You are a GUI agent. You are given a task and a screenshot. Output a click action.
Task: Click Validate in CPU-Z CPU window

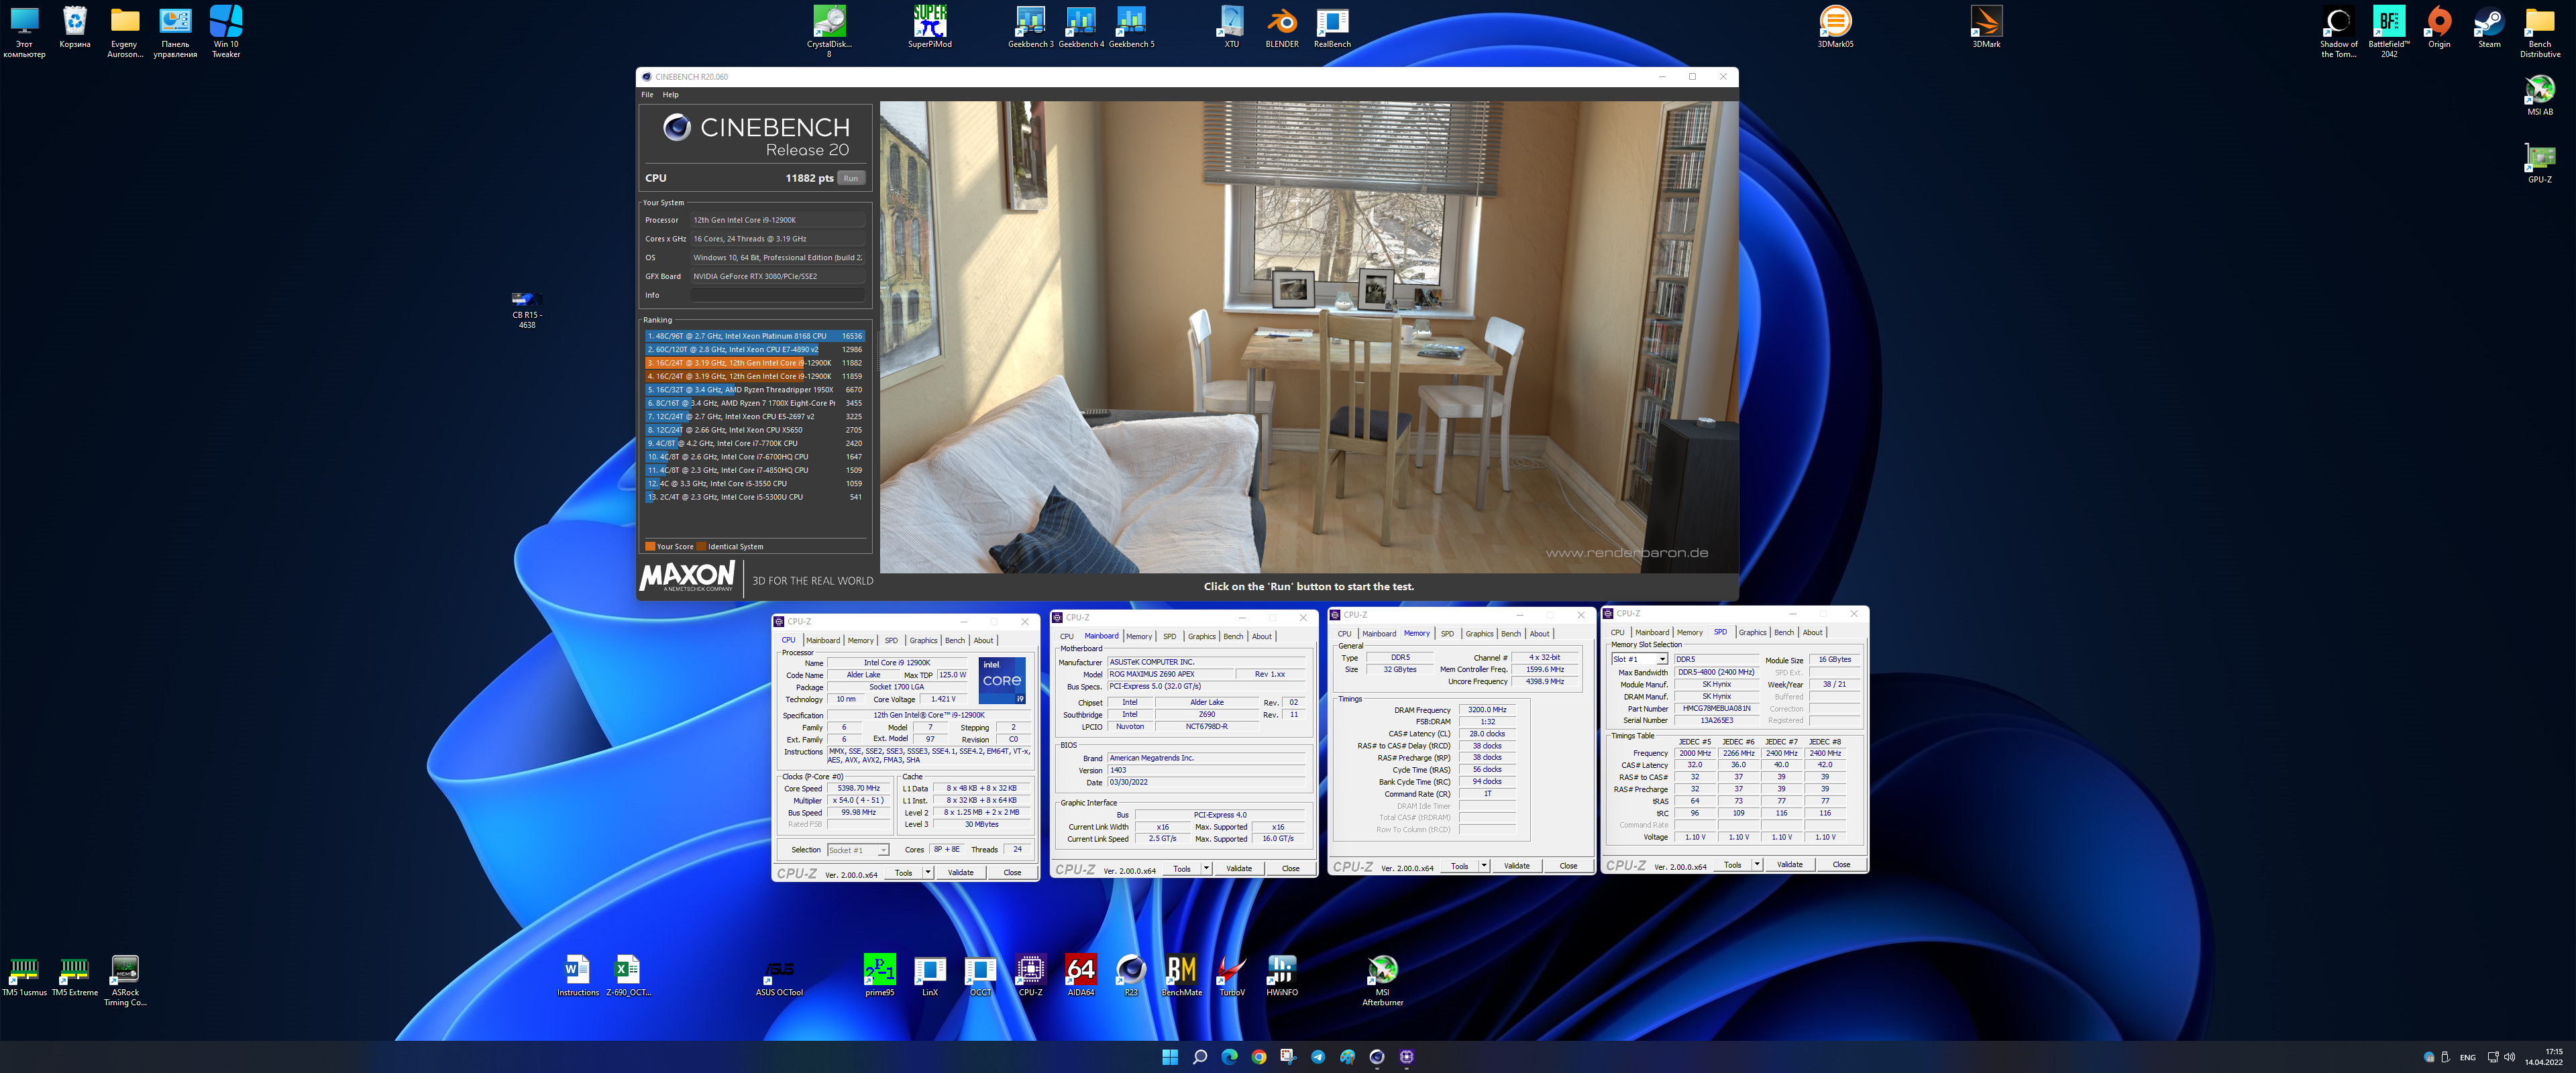pyautogui.click(x=960, y=872)
